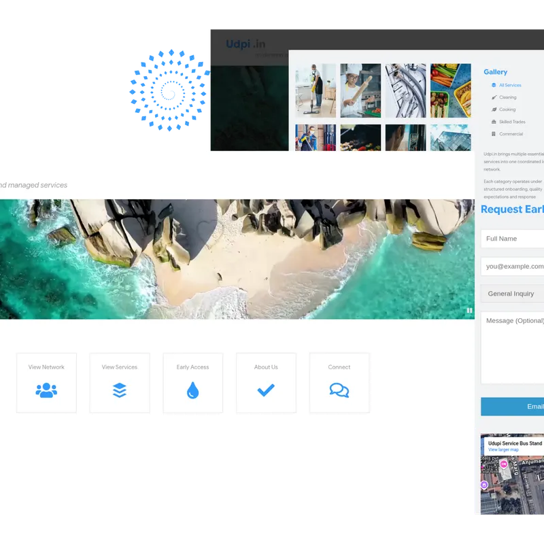Show the Cooking gallery category
The image size is (544, 544).
pos(507,109)
